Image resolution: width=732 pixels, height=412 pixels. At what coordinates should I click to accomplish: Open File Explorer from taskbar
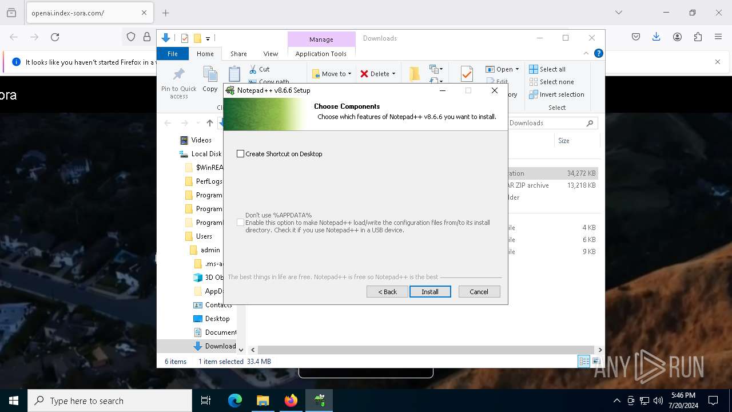coord(262,401)
